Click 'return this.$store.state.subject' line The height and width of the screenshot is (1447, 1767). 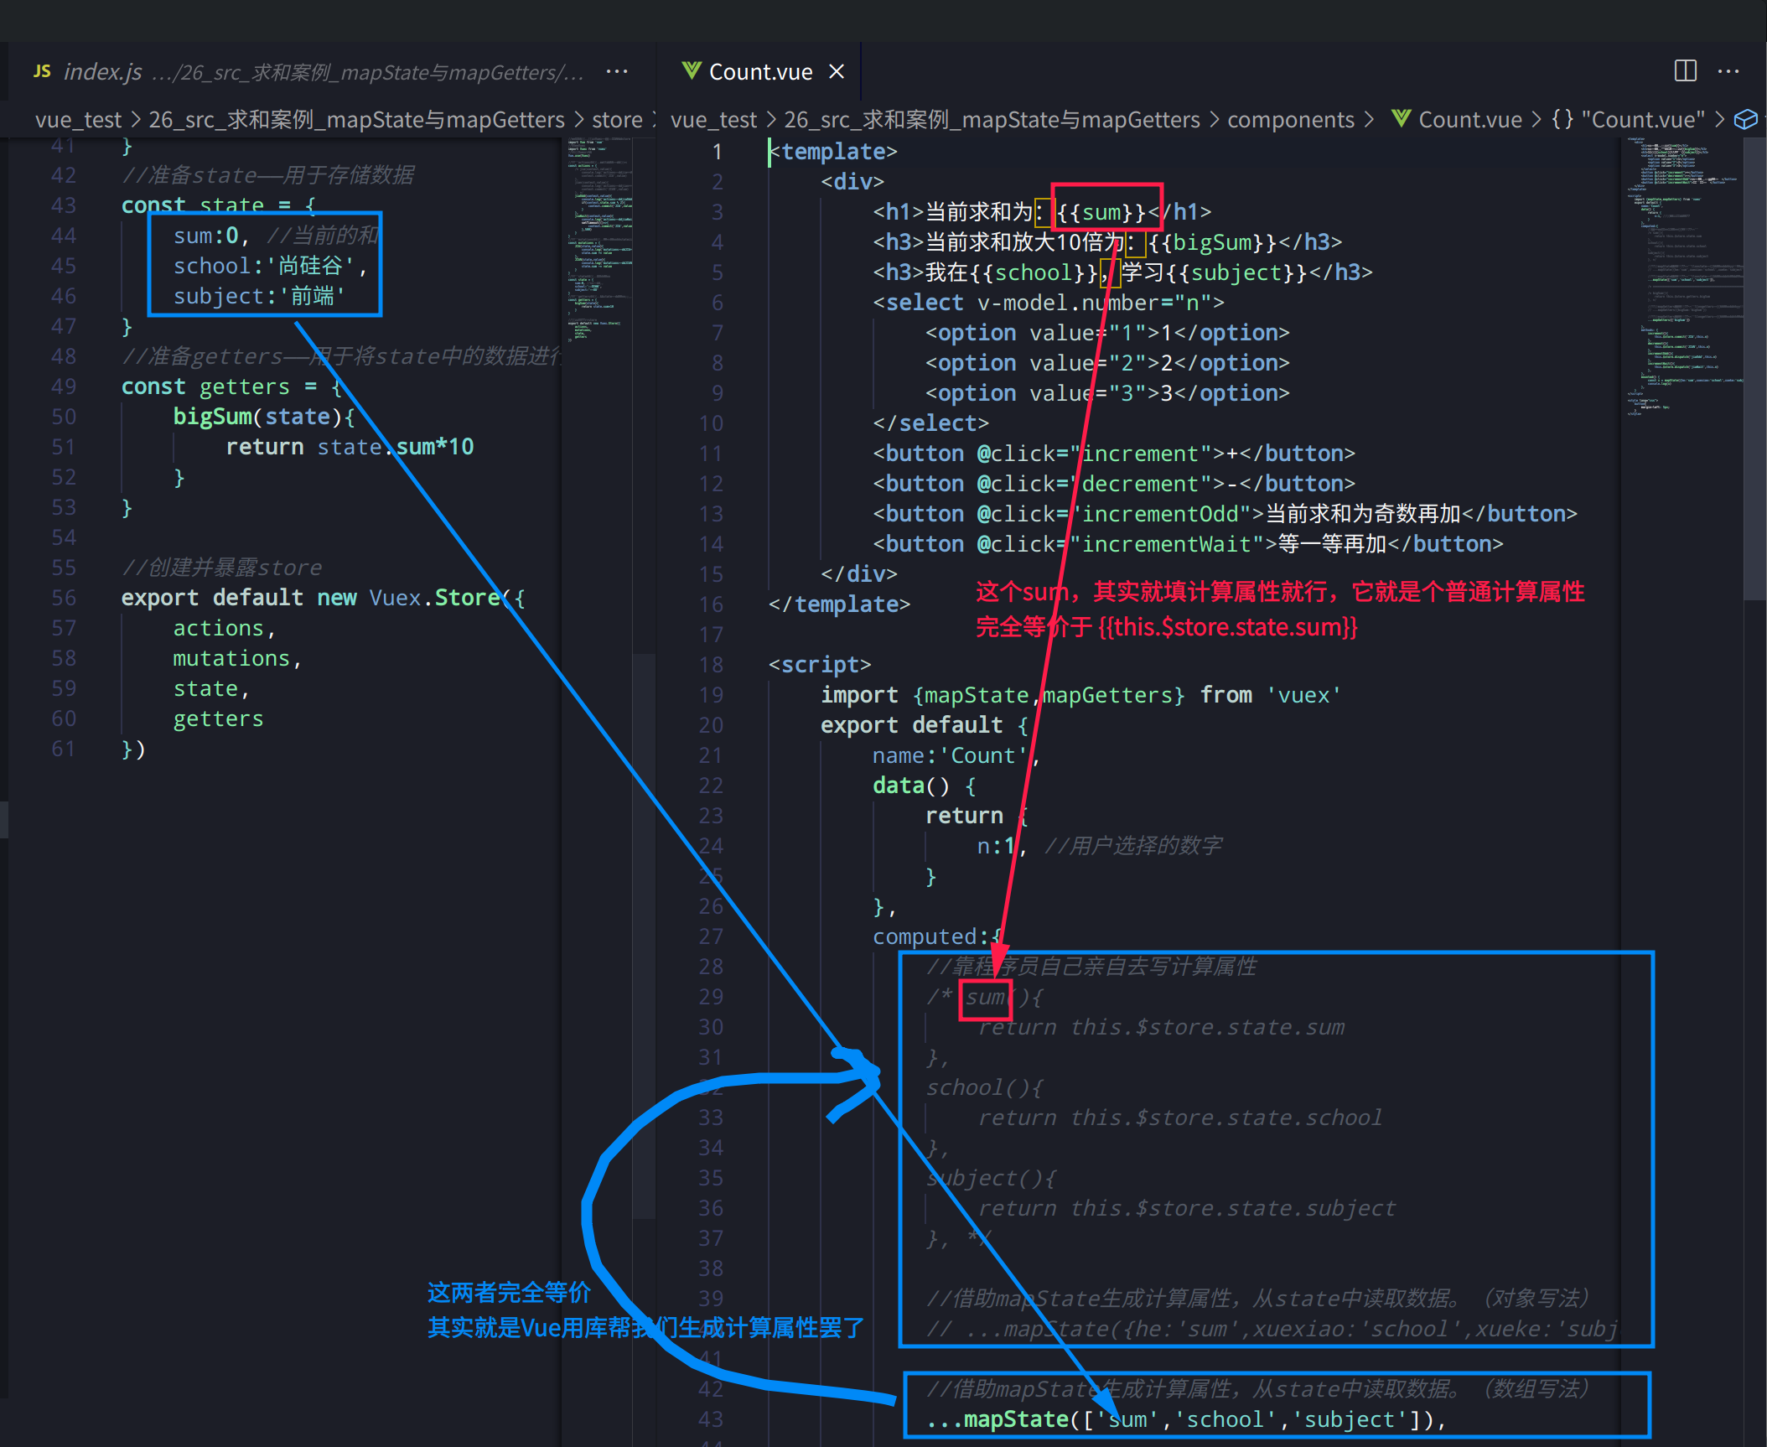1187,1208
